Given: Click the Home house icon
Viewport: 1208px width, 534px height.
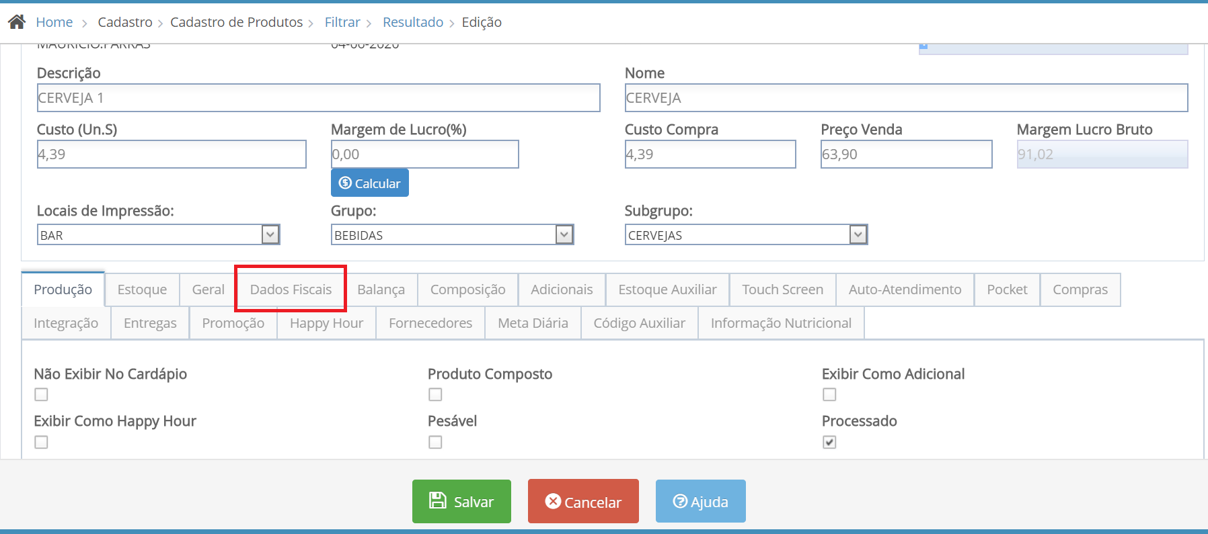Looking at the screenshot, I should [x=17, y=22].
